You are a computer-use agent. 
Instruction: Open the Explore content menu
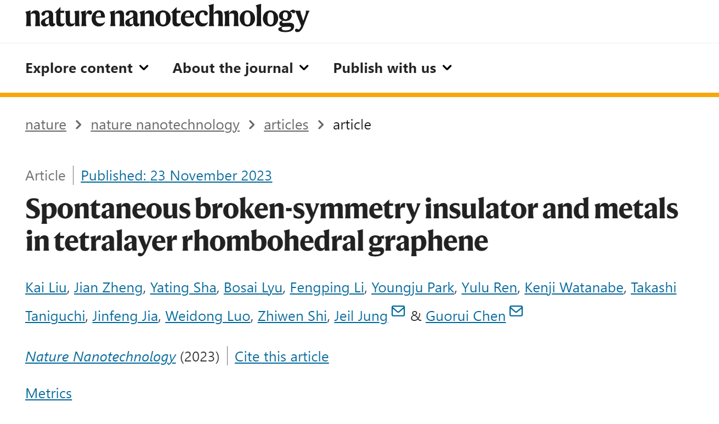pos(87,69)
